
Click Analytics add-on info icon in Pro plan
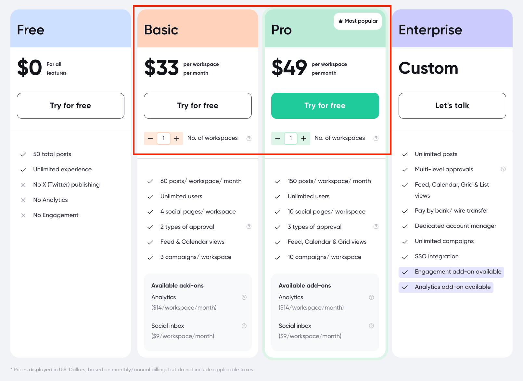pyautogui.click(x=371, y=297)
